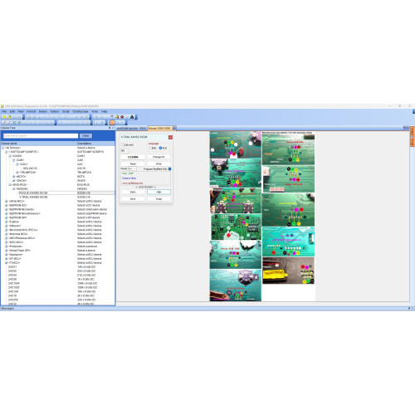
Task: Expand the <Atmel MCU> tree node
Action: (7, 201)
